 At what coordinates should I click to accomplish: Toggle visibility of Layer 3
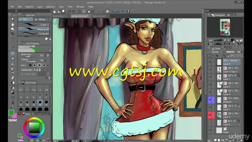click(x=210, y=85)
